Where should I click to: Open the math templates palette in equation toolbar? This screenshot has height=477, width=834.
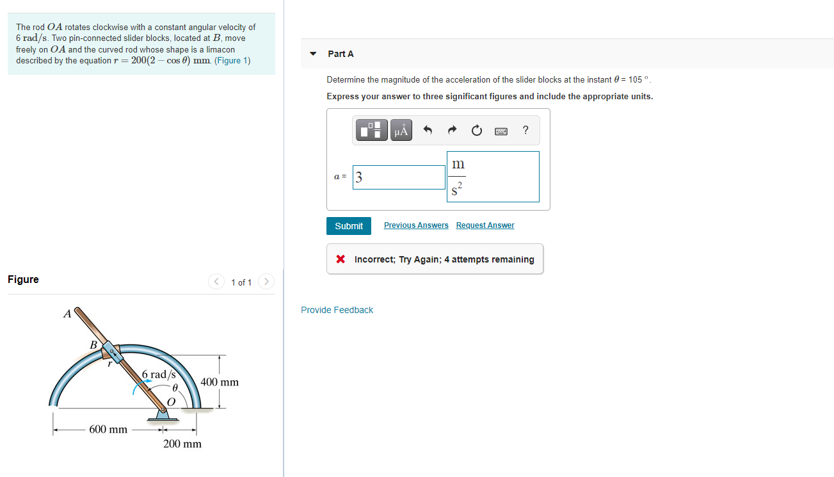(371, 129)
